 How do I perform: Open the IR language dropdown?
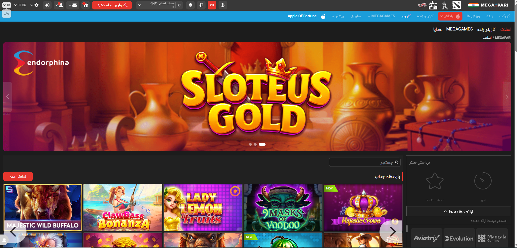pos(6,5)
